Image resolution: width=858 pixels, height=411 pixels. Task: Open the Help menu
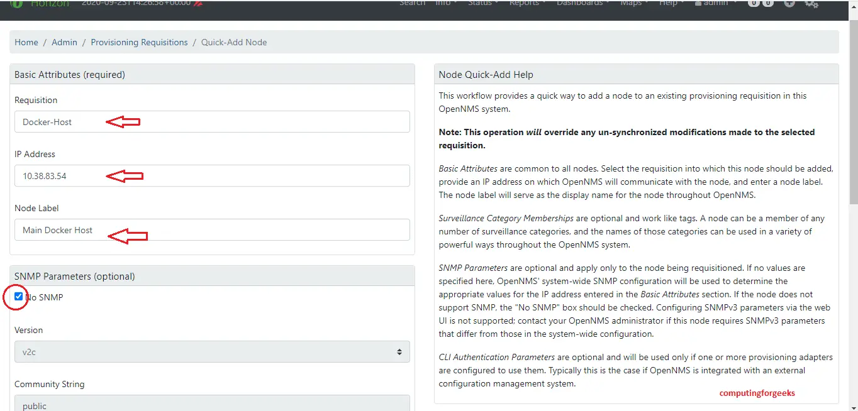pyautogui.click(x=671, y=3)
